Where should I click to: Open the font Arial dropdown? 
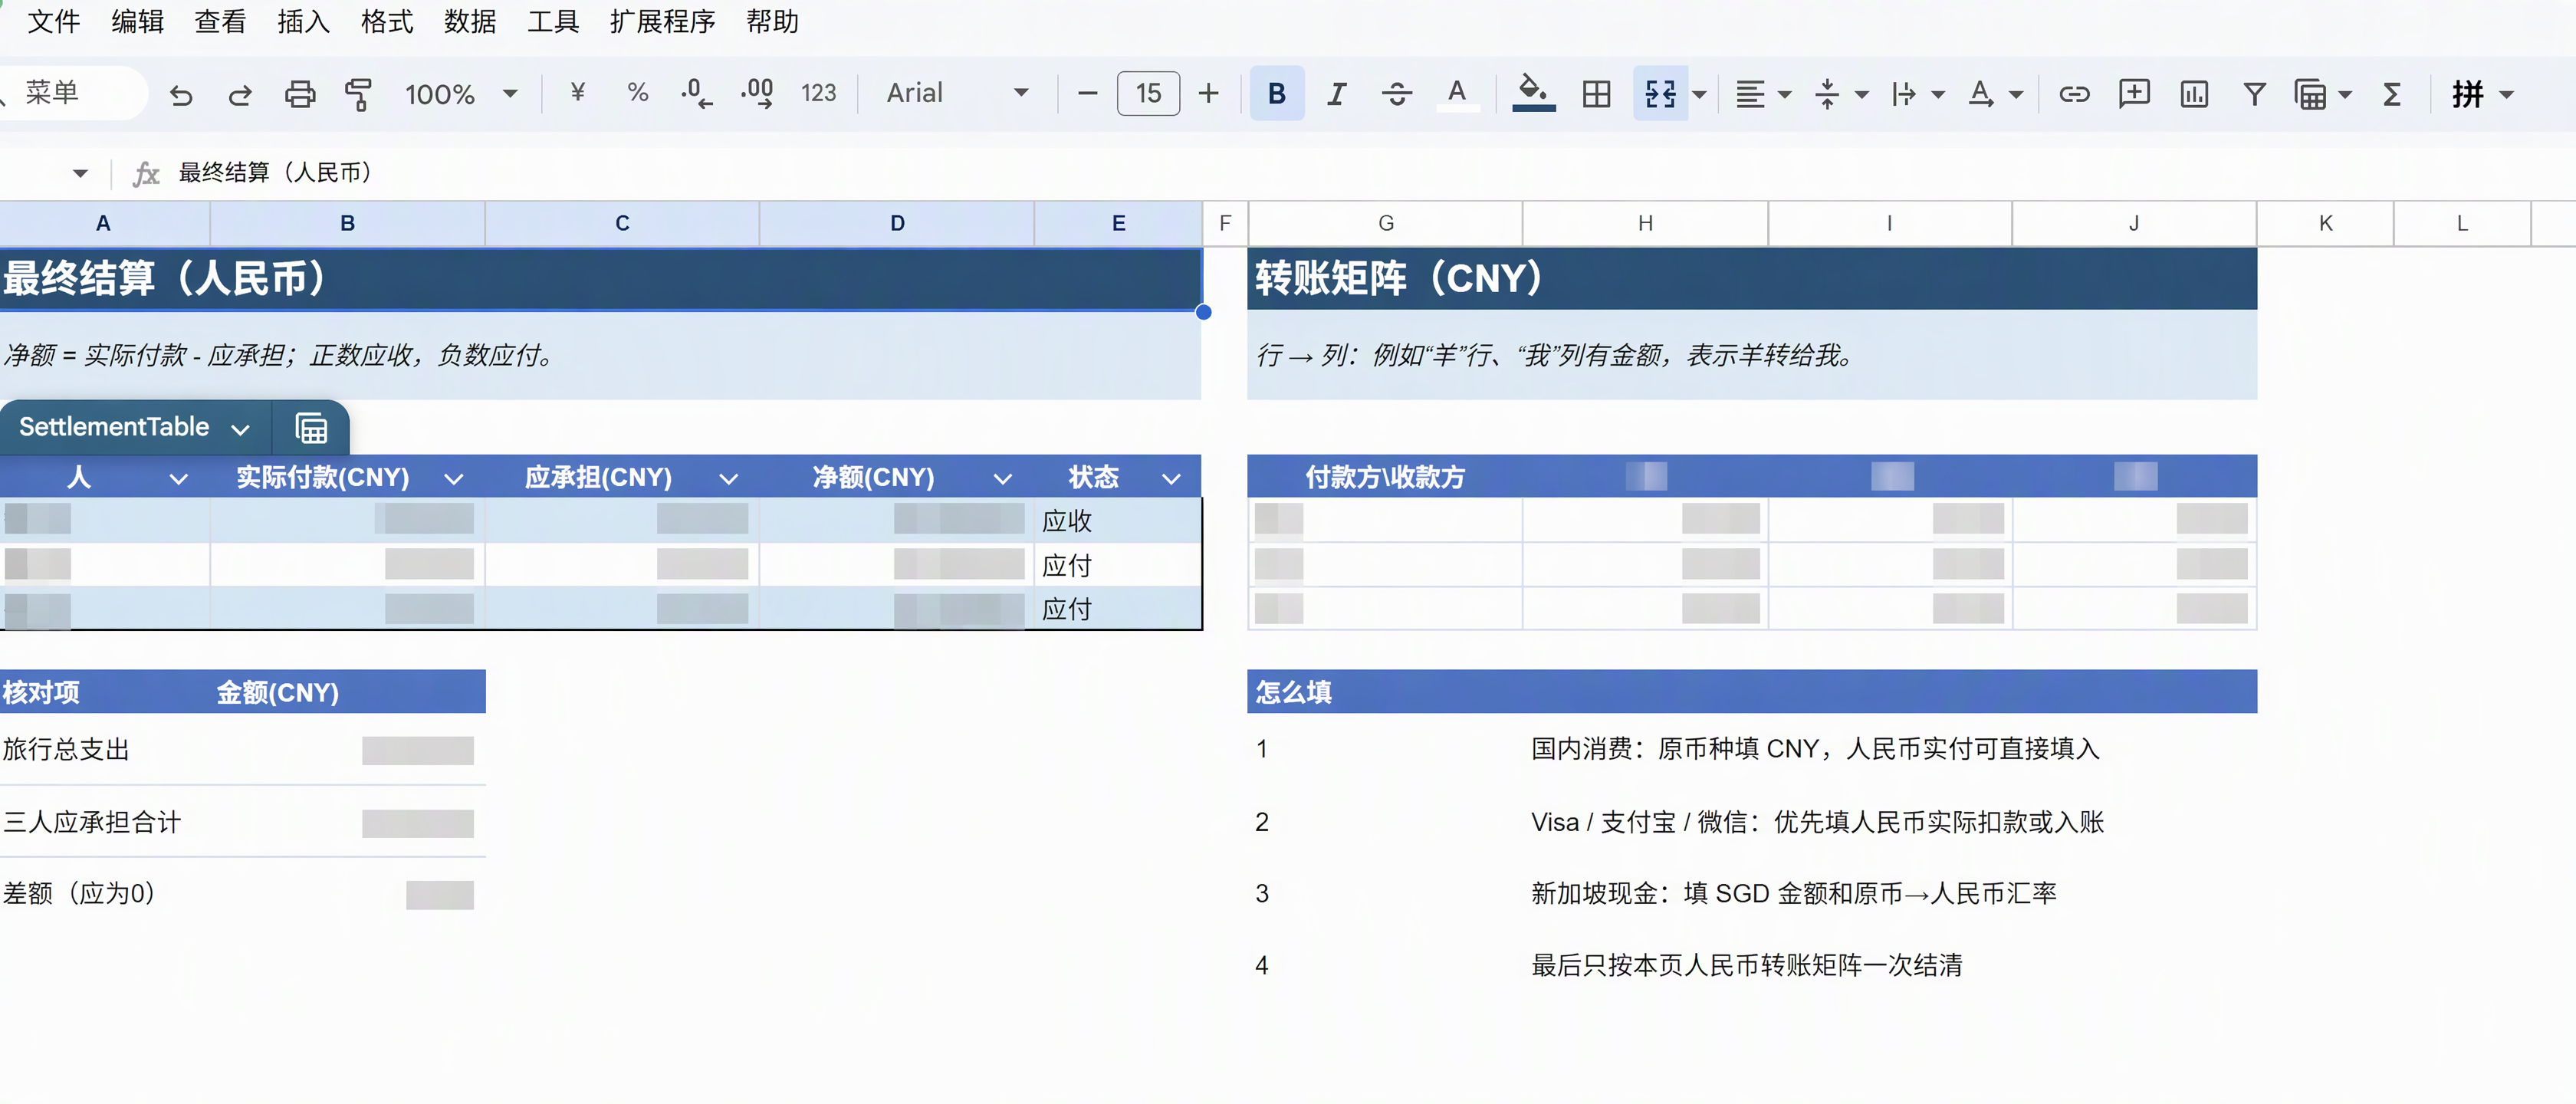957,93
